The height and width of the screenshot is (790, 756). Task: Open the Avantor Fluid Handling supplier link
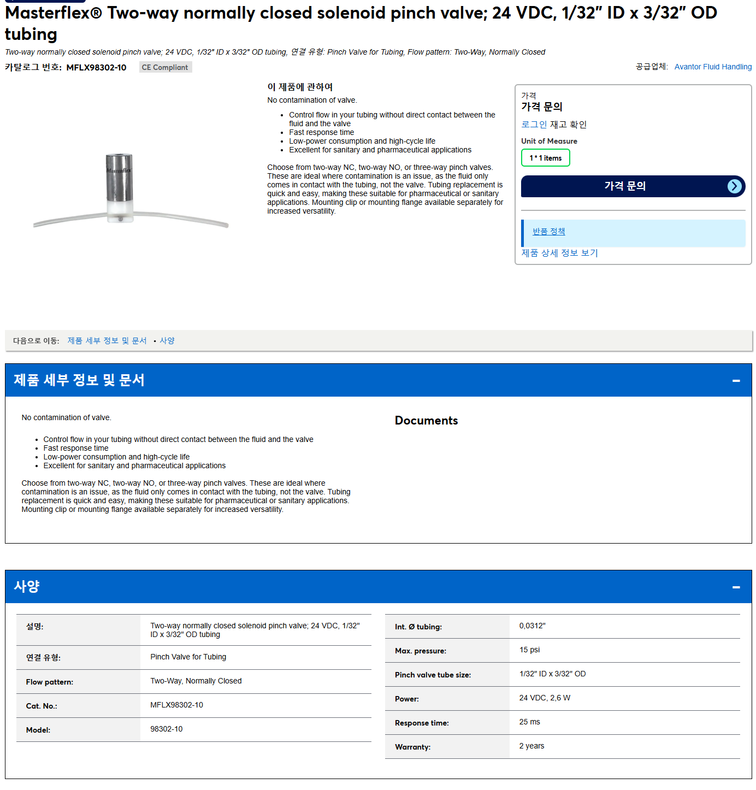713,67
